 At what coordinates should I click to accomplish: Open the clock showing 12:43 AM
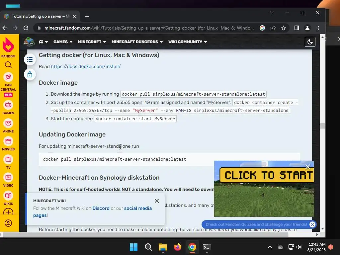pos(316,247)
